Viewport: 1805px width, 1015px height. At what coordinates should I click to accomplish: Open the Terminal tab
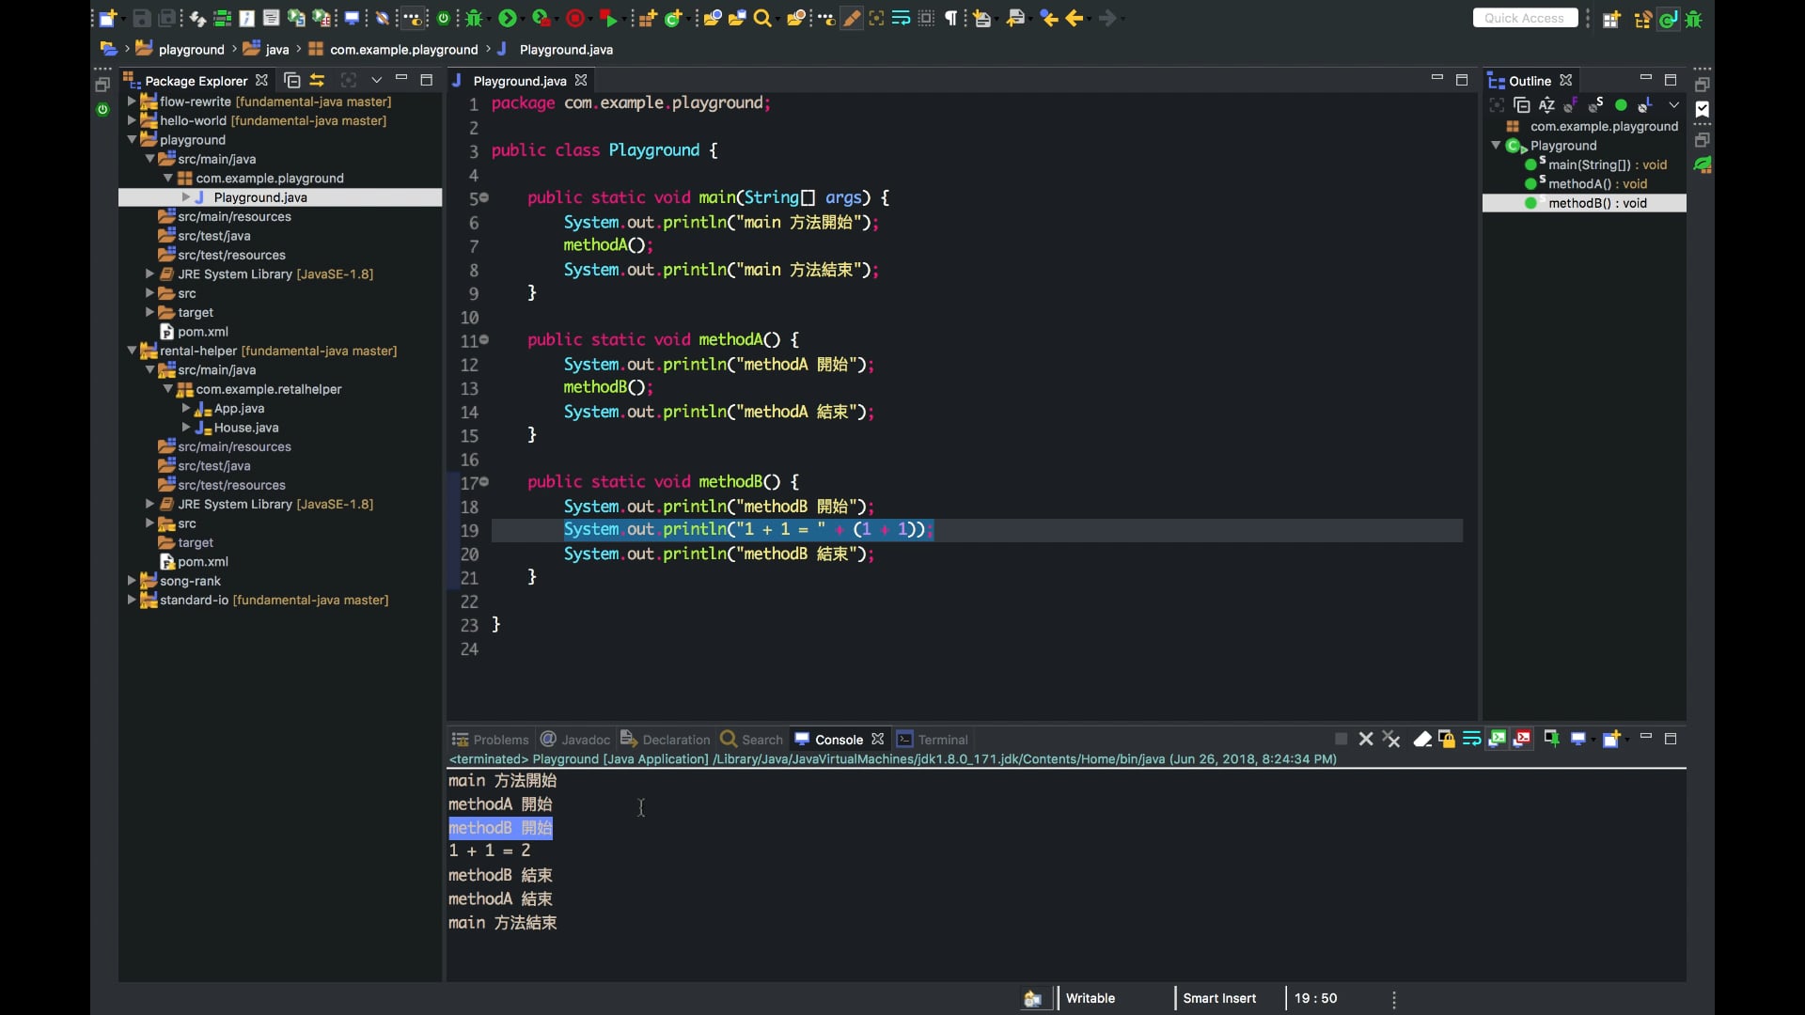point(942,740)
